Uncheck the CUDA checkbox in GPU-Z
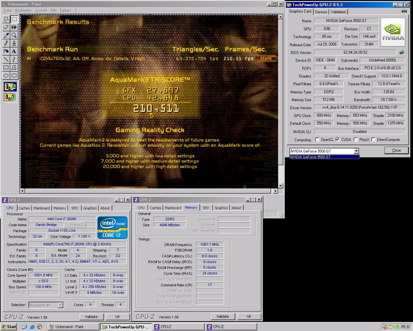Viewport: 413px width, 331px height. [337, 140]
